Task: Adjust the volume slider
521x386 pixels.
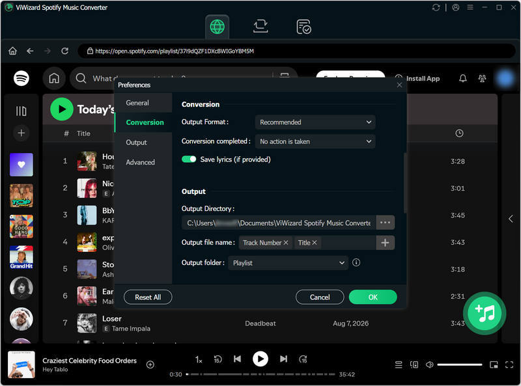Action: point(460,365)
